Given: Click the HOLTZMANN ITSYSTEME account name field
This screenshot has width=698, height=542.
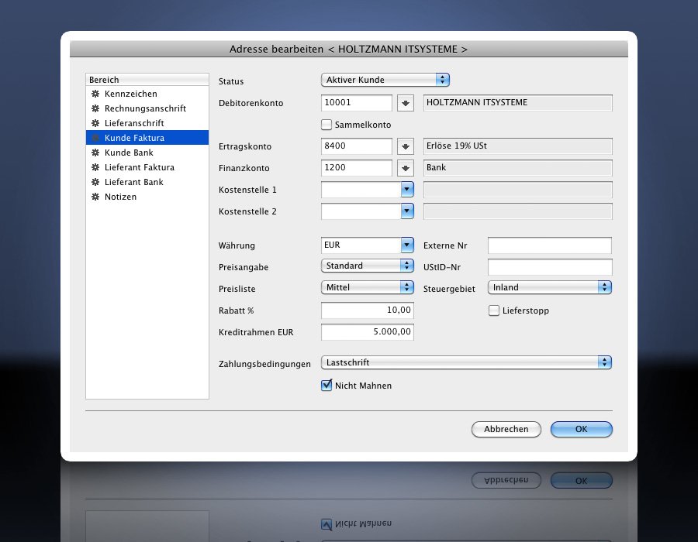Looking at the screenshot, I should coord(518,103).
